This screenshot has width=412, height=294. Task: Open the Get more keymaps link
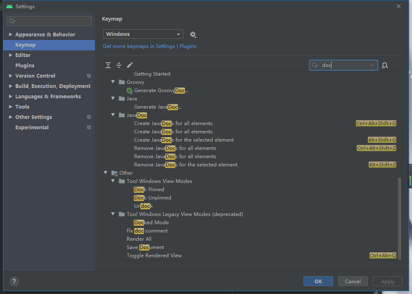pyautogui.click(x=149, y=46)
